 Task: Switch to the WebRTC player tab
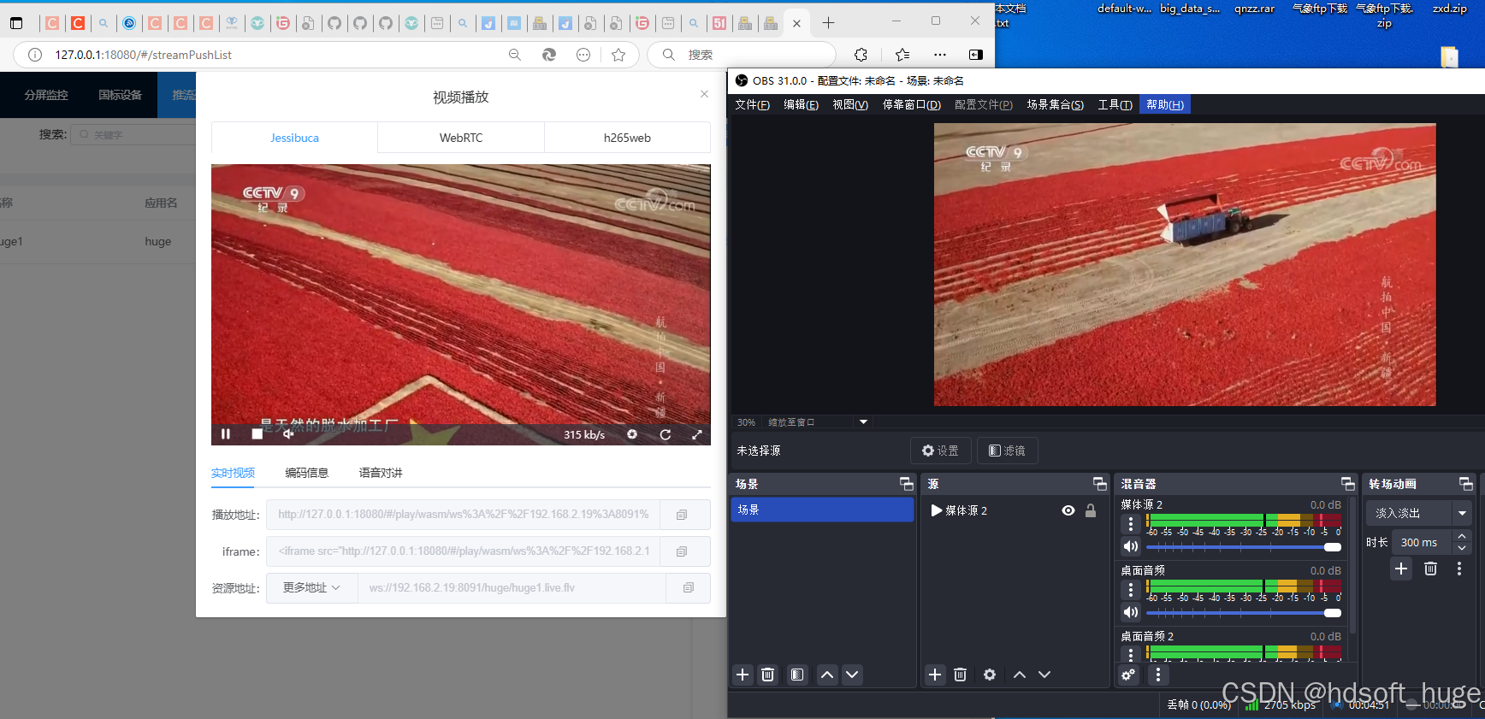(461, 138)
